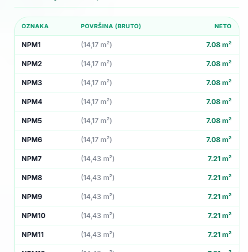Viewport: 248px width, 252px height.
Task: Click the gross area (14,43 m²) in NPM8 row
Action: [98, 178]
